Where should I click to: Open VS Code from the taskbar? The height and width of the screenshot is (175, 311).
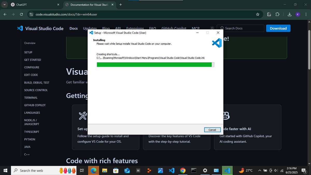point(172,170)
